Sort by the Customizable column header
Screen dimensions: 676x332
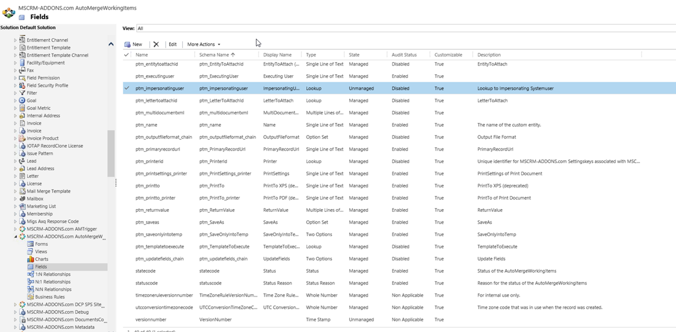tap(448, 55)
